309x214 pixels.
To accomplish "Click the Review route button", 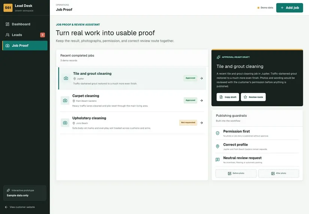I will [253, 97].
